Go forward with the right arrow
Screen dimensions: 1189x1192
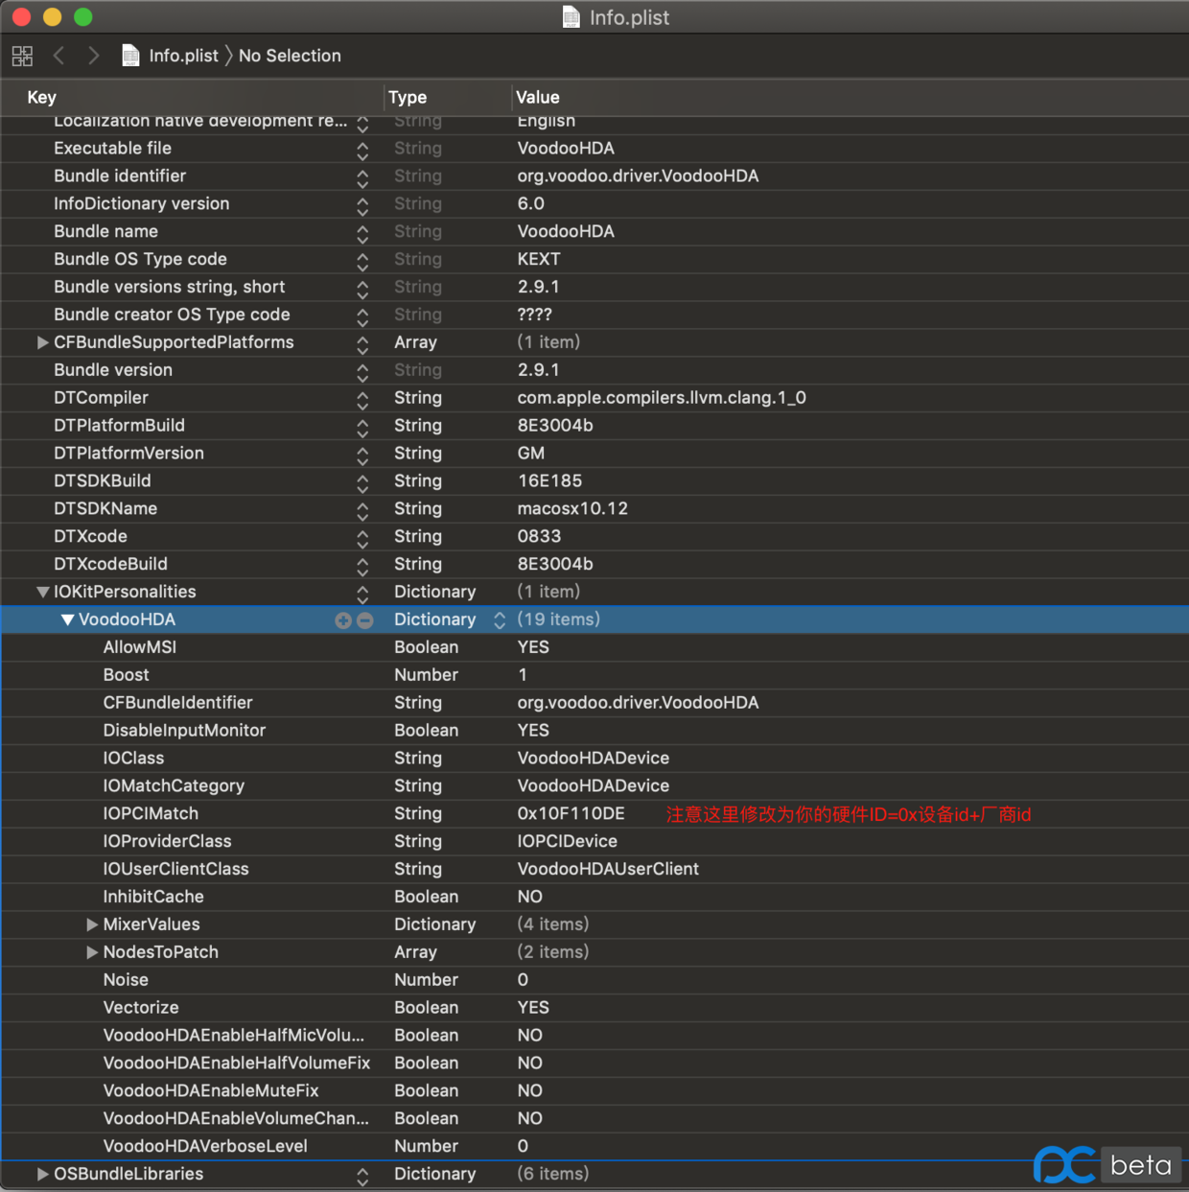pos(93,56)
